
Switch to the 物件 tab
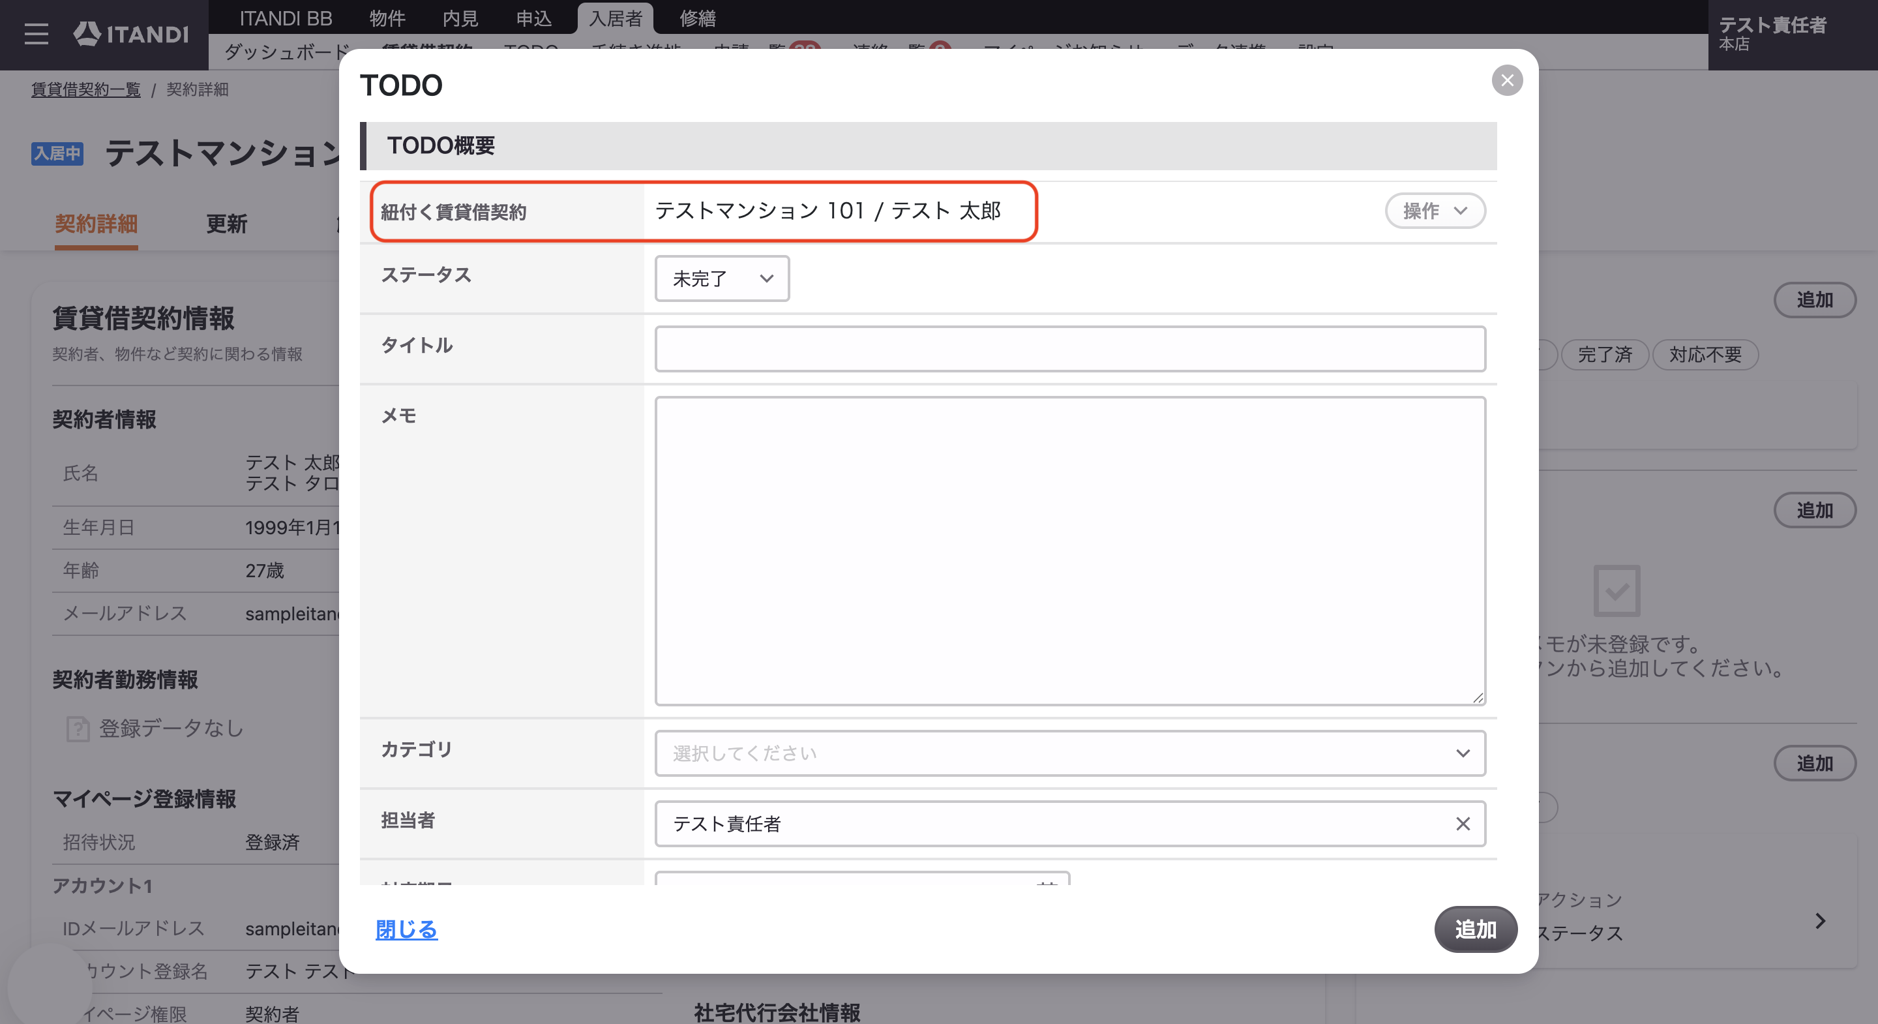[x=387, y=18]
